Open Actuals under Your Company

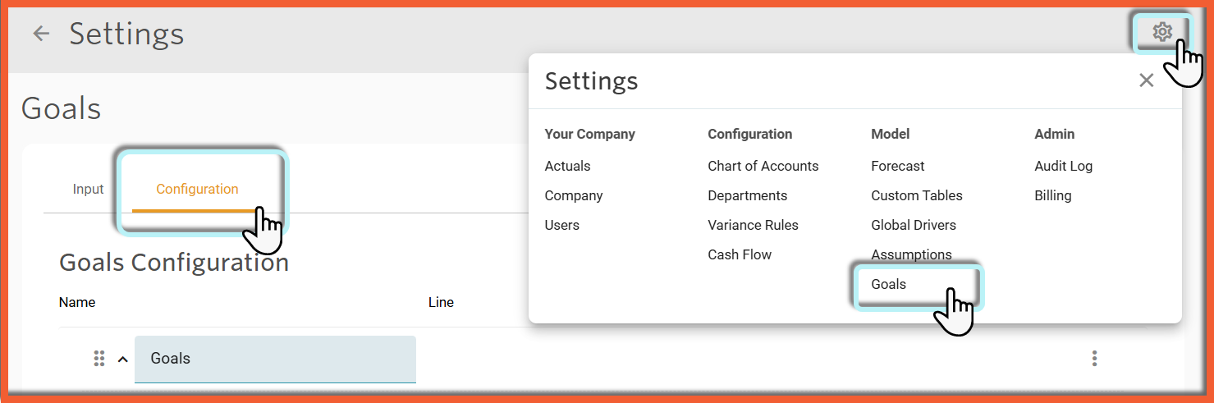(x=567, y=166)
